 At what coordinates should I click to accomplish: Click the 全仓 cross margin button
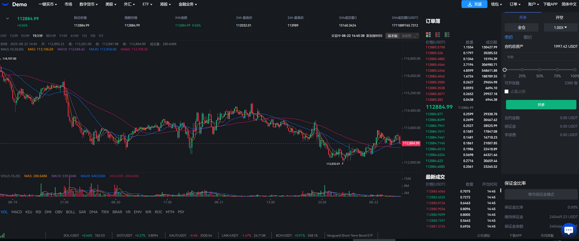click(522, 27)
